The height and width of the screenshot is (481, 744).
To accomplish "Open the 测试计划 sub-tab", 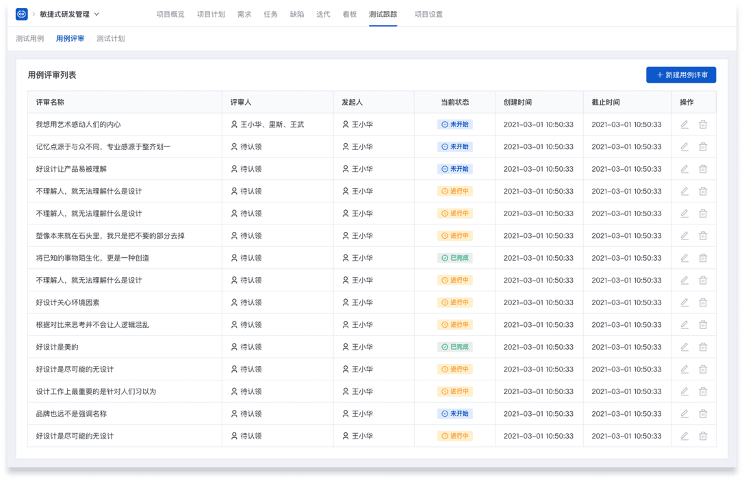I will point(111,38).
